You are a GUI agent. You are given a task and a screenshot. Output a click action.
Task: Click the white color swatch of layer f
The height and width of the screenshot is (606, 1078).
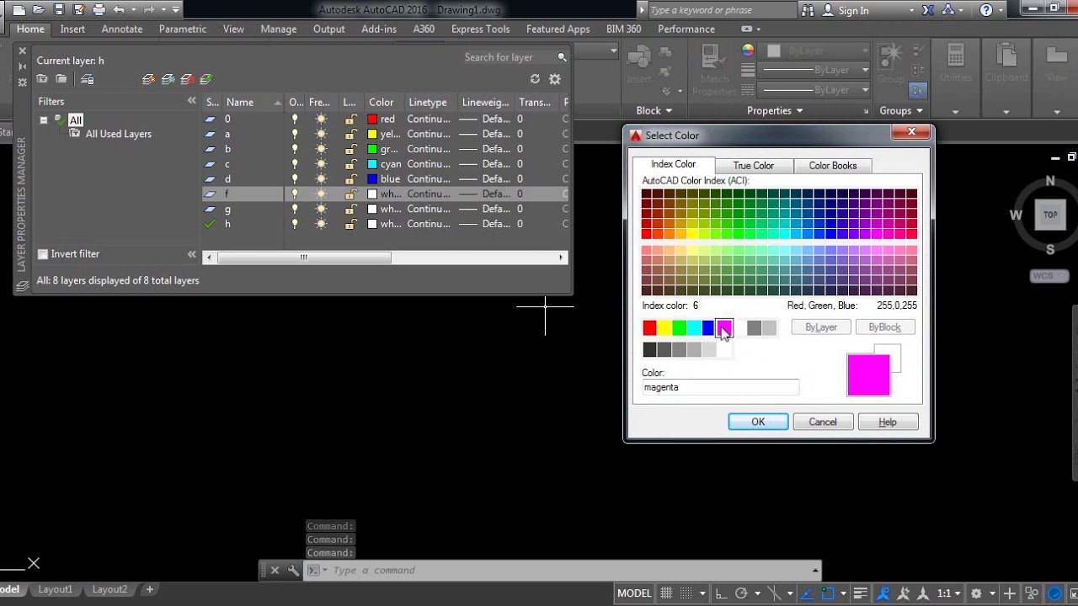[372, 194]
